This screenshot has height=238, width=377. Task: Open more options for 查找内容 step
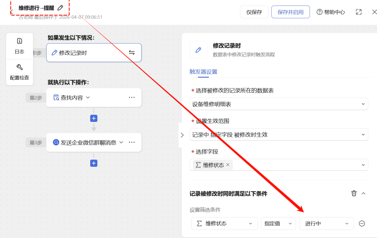coord(132,97)
